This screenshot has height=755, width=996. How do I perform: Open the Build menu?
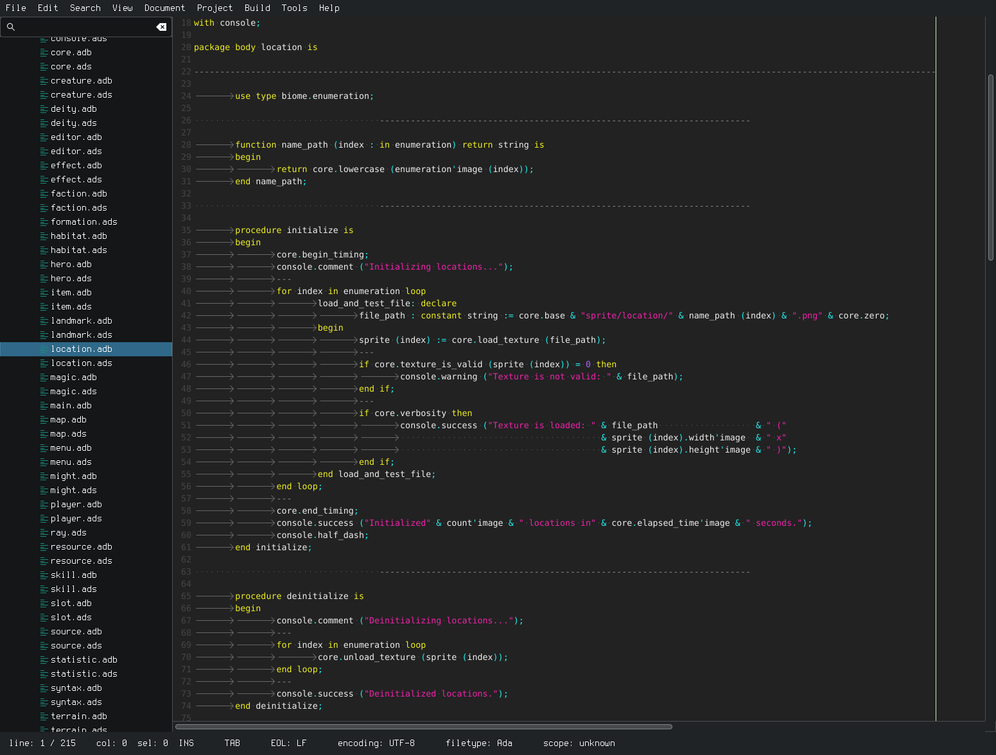257,8
